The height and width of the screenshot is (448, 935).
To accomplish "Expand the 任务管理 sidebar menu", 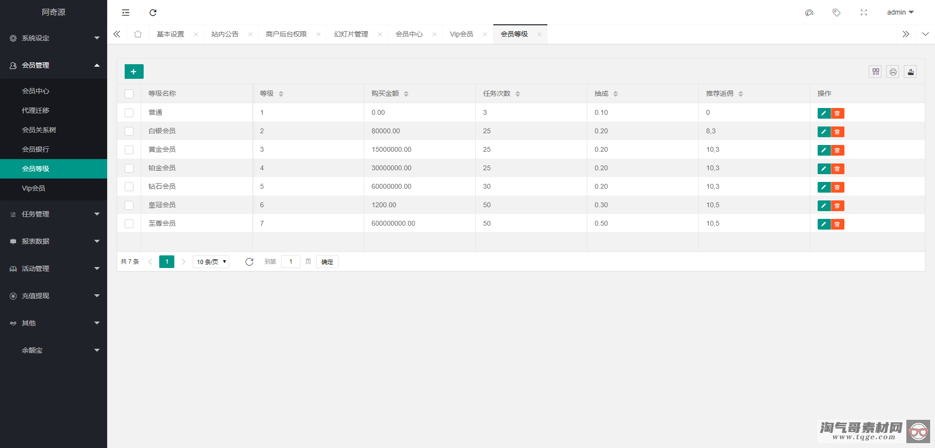I will tap(54, 214).
